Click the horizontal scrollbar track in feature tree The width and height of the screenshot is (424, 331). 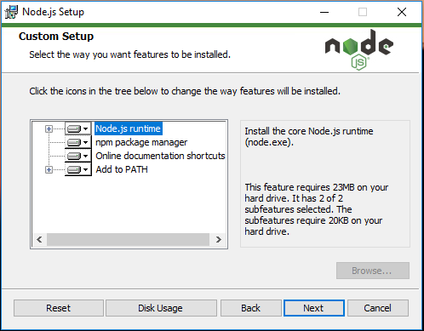pyautogui.click(x=128, y=240)
